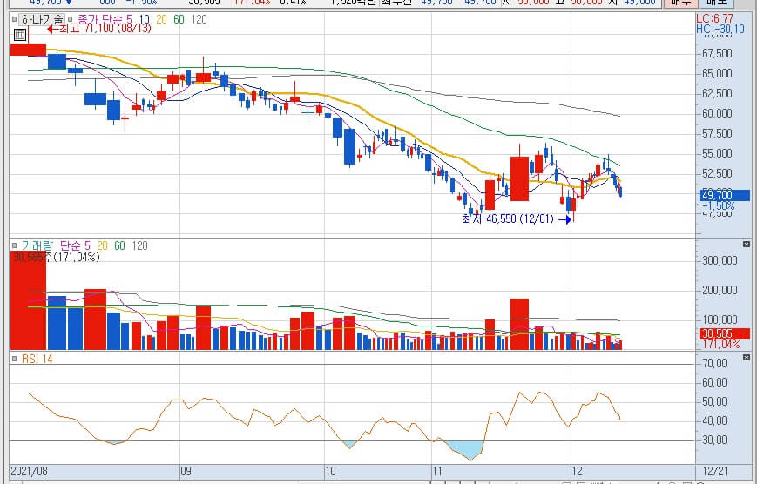Click the 60,000 price axis label

pyautogui.click(x=718, y=113)
